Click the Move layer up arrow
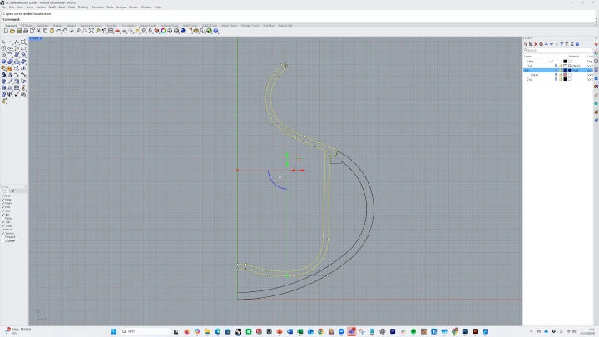 click(x=547, y=44)
